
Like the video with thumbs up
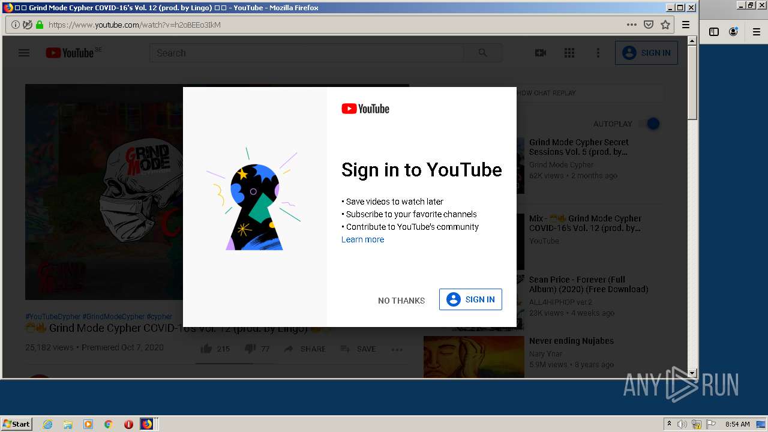[215, 349]
